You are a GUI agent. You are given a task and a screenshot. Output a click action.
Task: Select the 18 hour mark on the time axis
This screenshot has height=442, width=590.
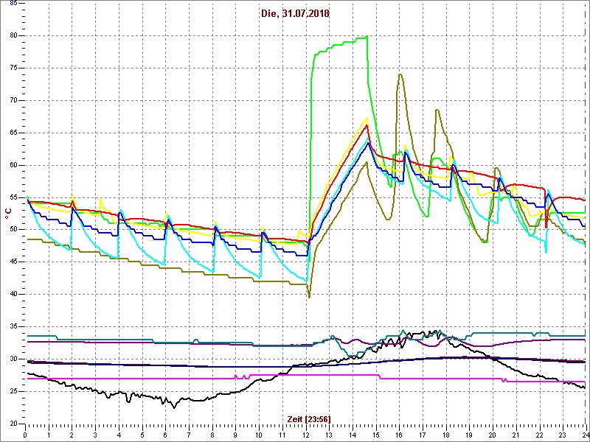(445, 434)
